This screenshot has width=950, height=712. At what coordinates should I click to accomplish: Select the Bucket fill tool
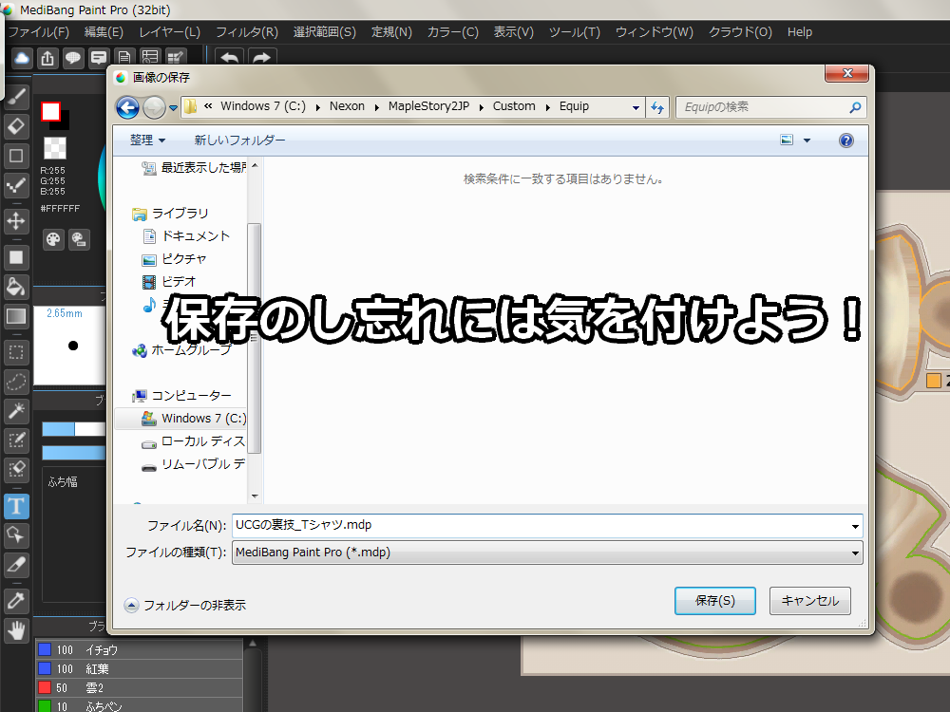16,287
